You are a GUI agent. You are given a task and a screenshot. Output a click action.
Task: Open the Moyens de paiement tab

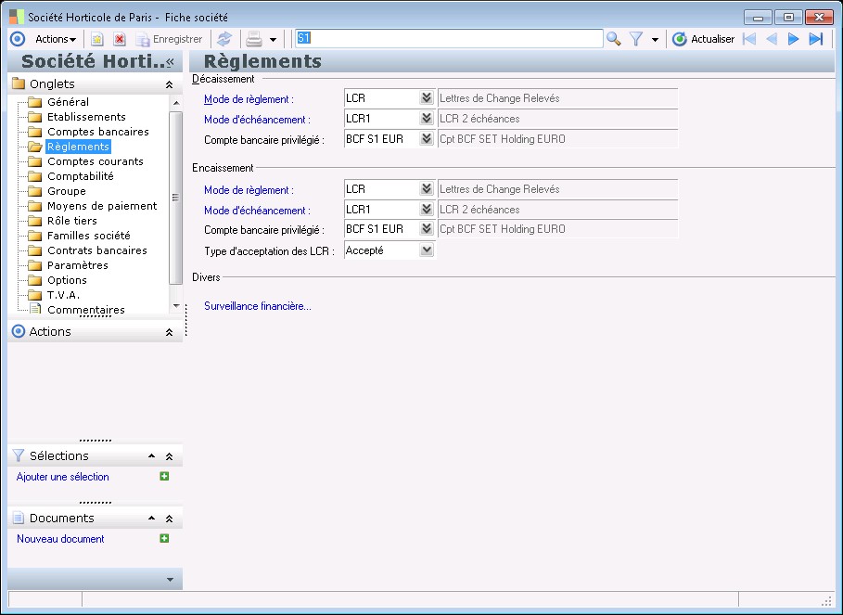point(102,206)
